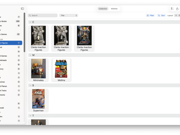180x135 pixels.
Task: Open the Trains sidebar category
Action: (10, 91)
